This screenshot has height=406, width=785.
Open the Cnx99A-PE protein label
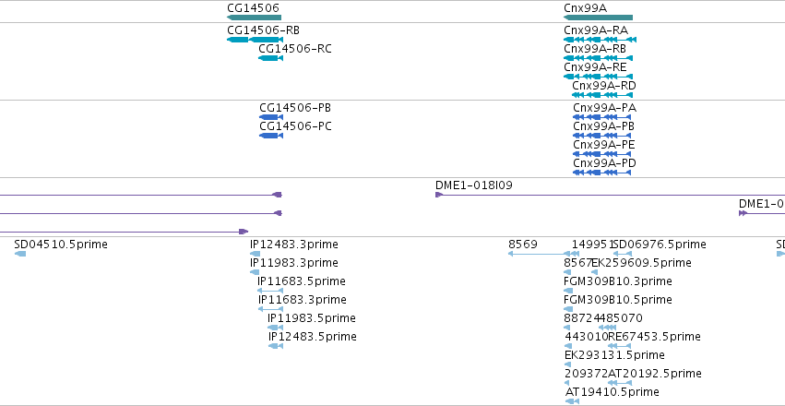604,145
